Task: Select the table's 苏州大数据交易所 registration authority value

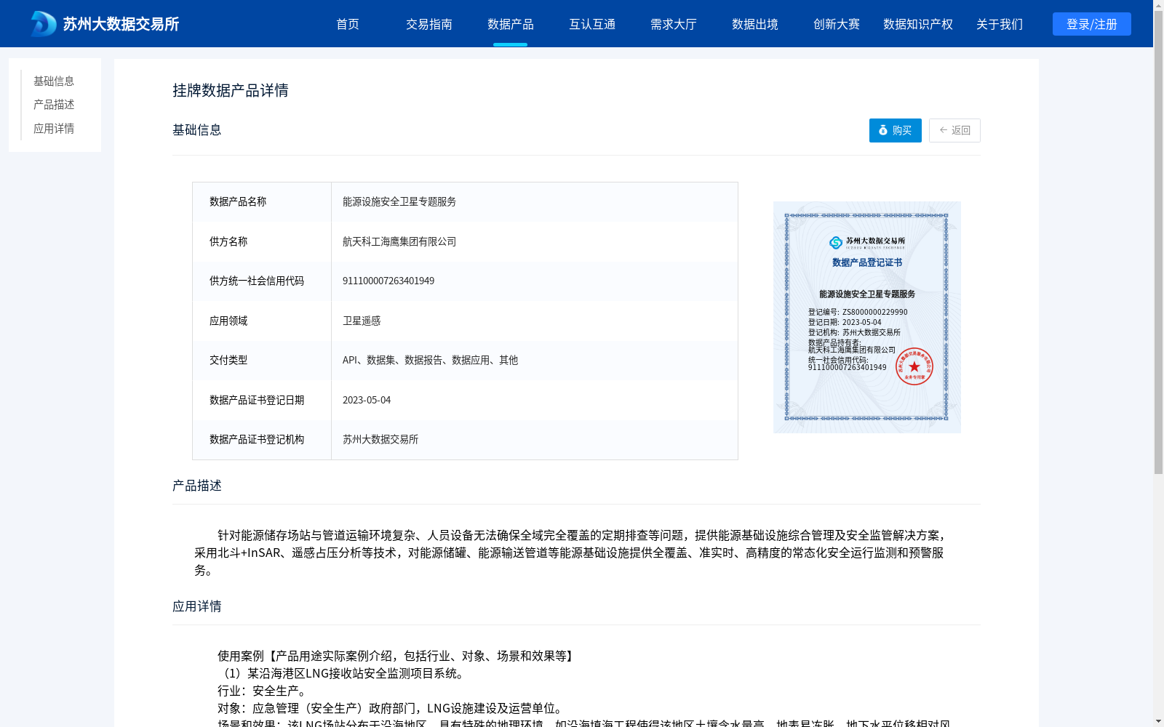Action: tap(380, 439)
